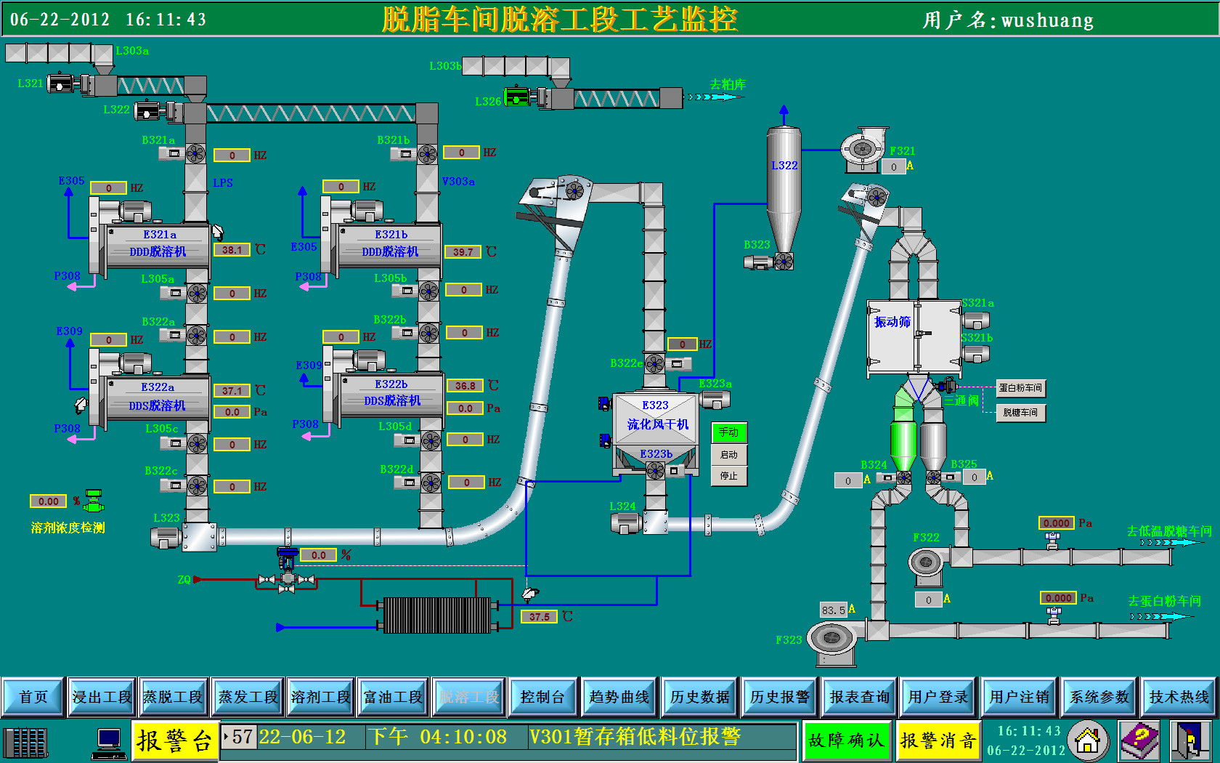
Task: Open the 溶剂工段 tab
Action: coord(320,697)
